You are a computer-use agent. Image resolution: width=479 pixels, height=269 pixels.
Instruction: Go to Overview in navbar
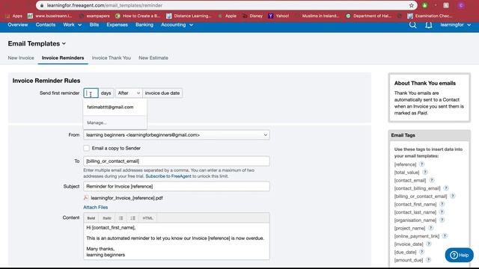pos(18,25)
